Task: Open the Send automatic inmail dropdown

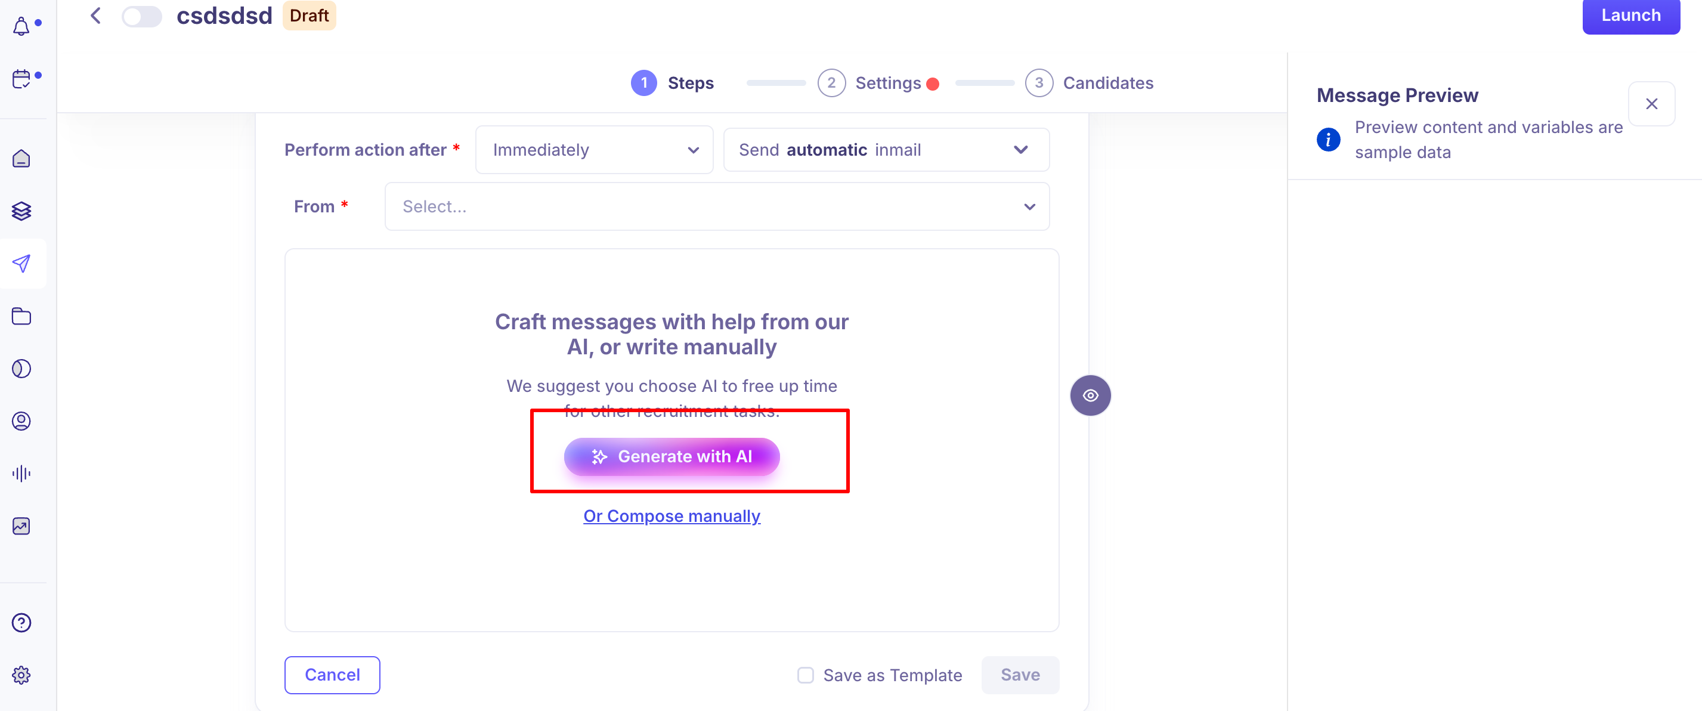Action: 886,150
